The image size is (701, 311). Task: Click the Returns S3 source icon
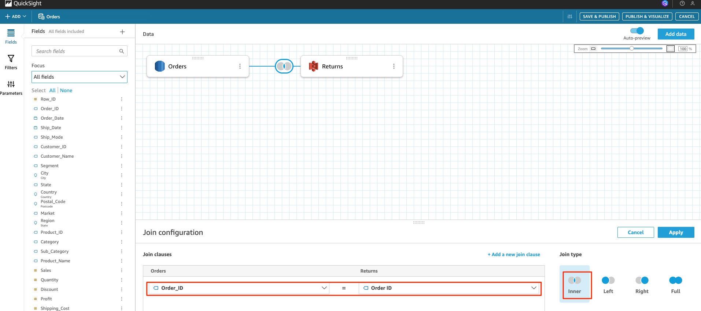[x=314, y=66]
